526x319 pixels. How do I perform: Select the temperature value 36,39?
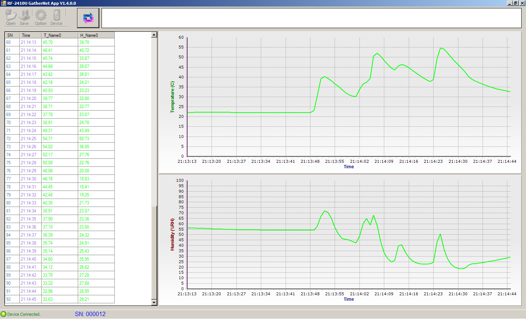[60, 235]
